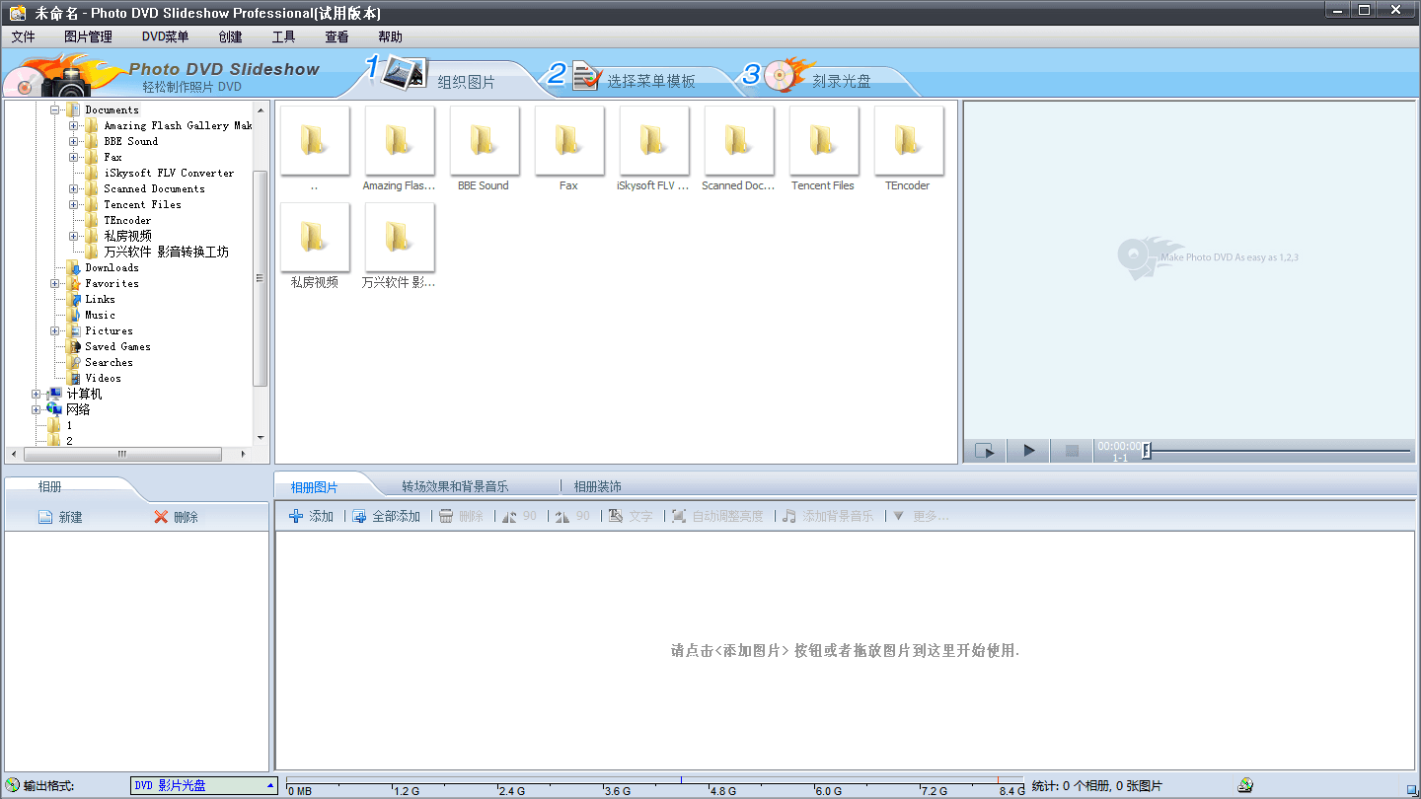Click the preview play button

pyautogui.click(x=1029, y=451)
